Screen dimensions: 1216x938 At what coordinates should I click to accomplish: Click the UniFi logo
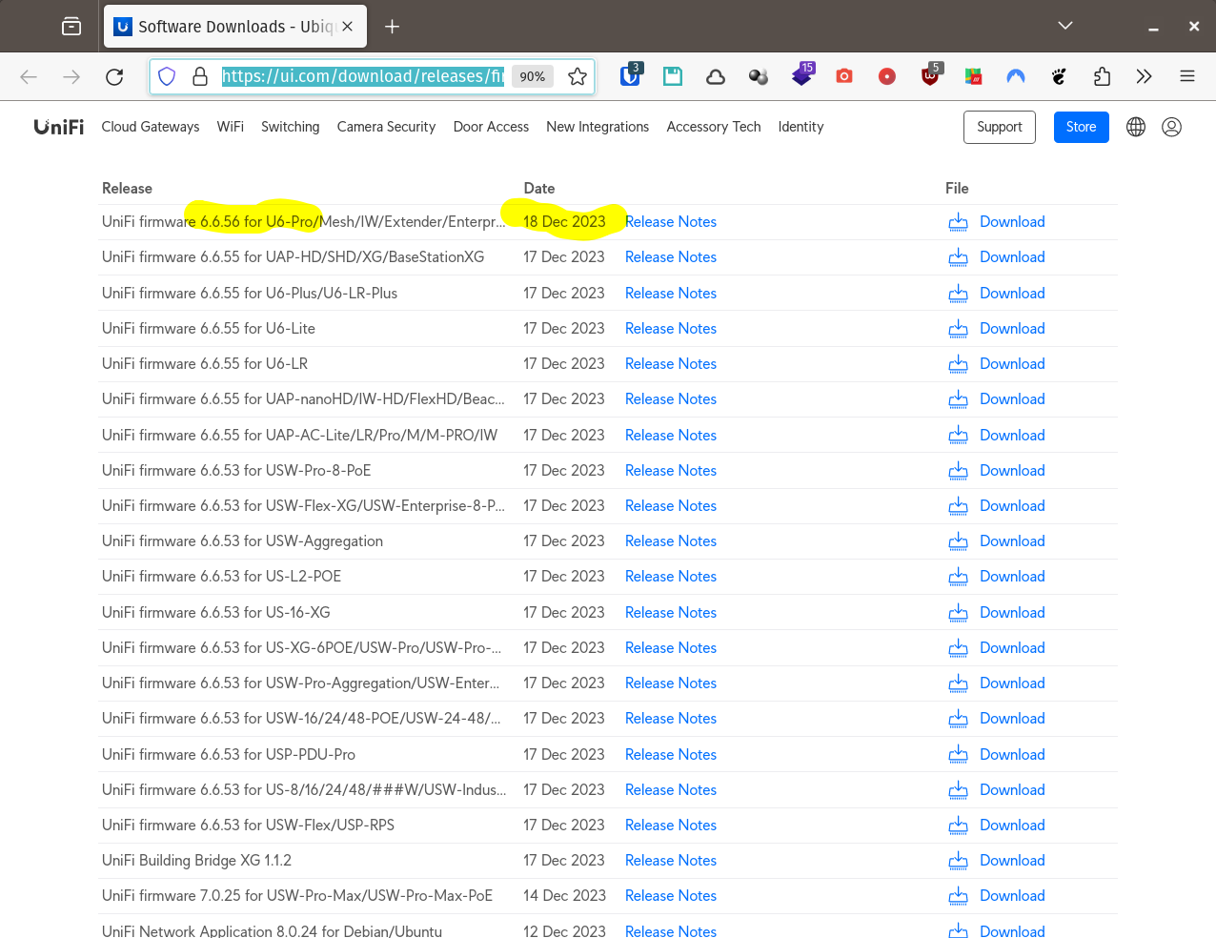point(59,127)
